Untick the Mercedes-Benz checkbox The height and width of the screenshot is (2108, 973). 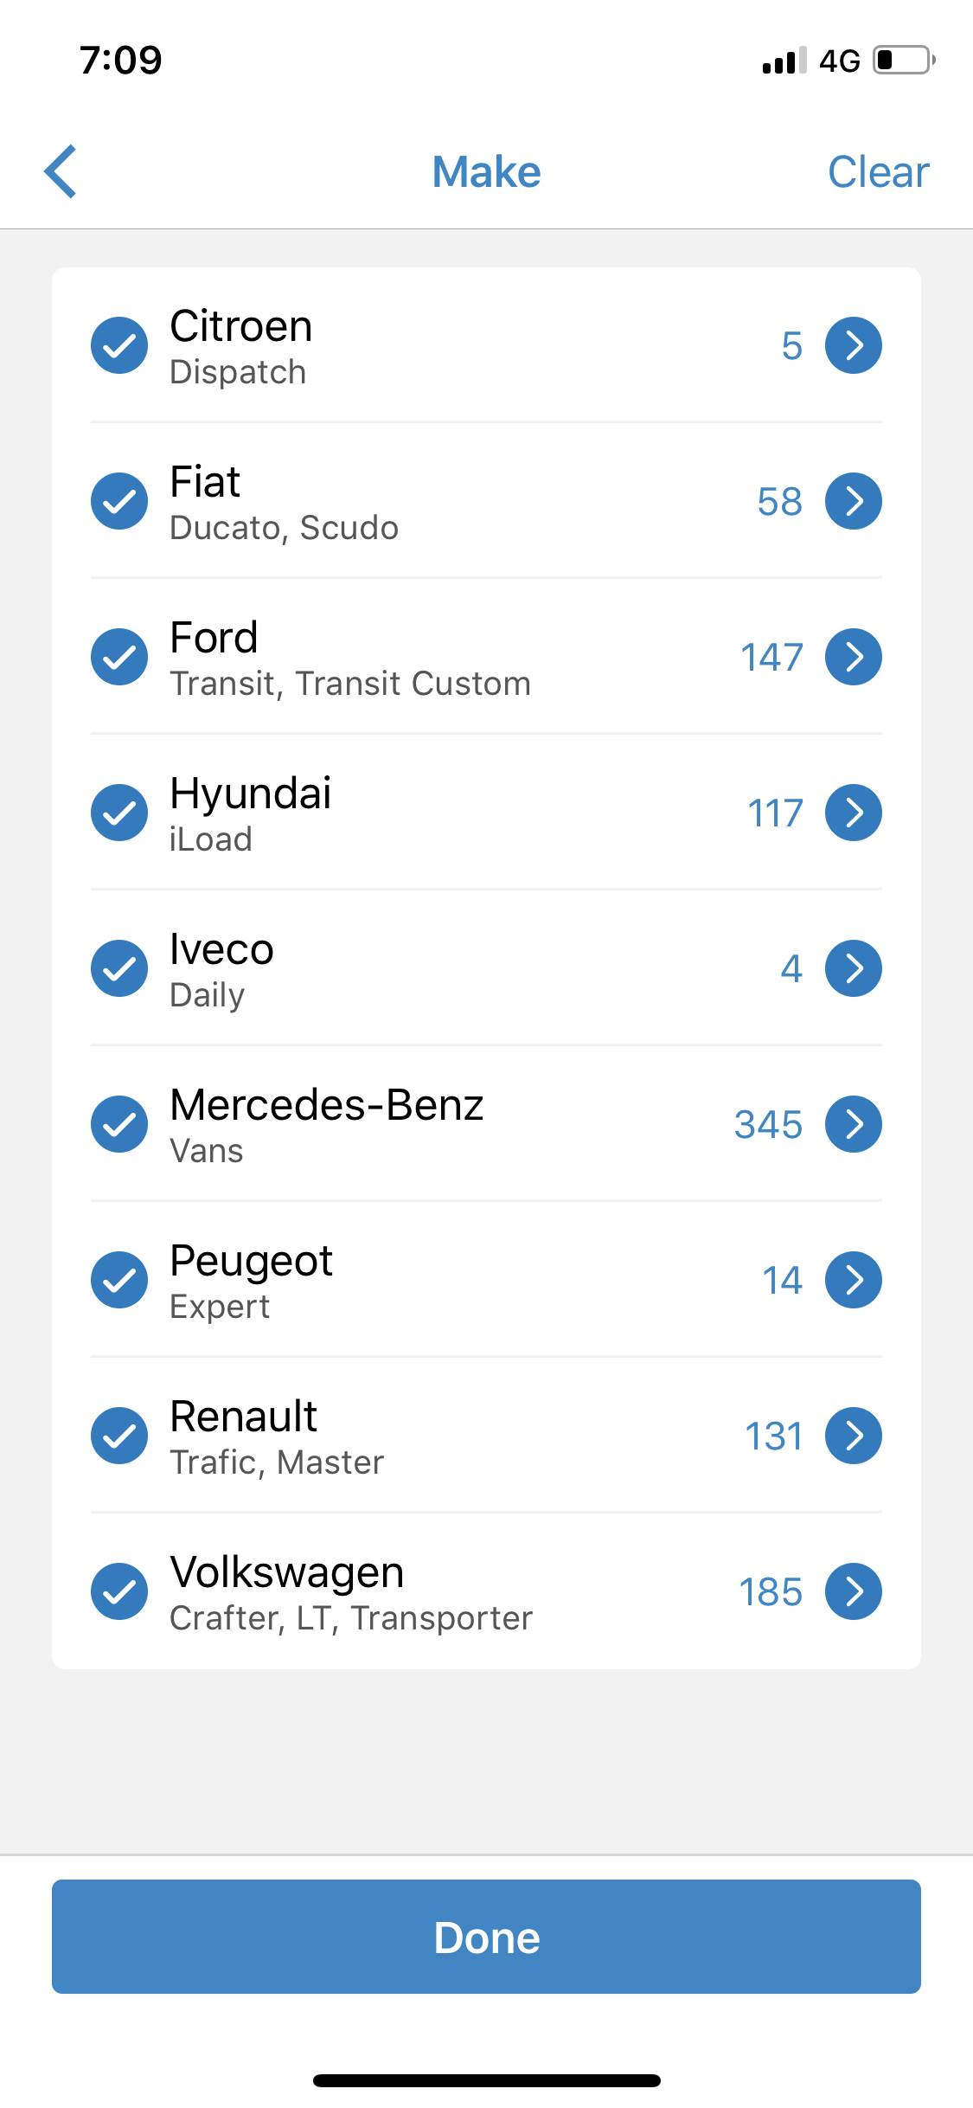tap(119, 1124)
